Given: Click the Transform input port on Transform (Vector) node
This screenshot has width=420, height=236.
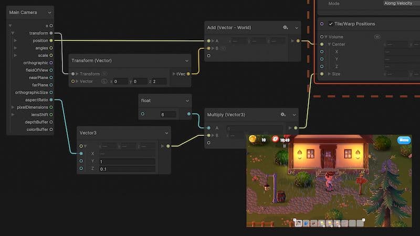Looking at the screenshot, I should (x=73, y=74).
